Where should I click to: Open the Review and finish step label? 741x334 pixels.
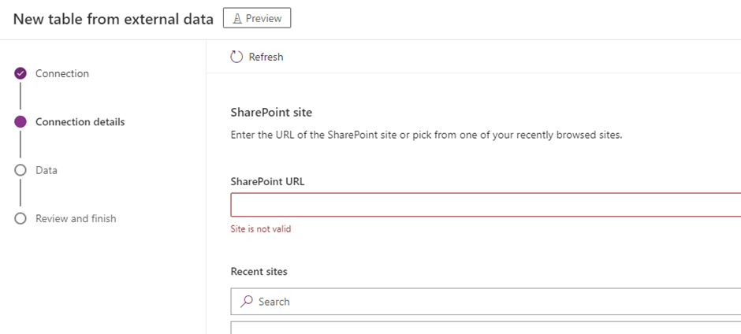pos(76,219)
